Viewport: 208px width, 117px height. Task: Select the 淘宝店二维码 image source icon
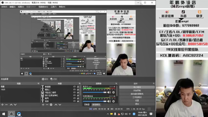click(x=43, y=92)
